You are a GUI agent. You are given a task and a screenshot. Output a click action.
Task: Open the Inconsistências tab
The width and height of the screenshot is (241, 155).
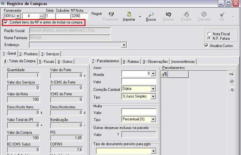coord(183,62)
